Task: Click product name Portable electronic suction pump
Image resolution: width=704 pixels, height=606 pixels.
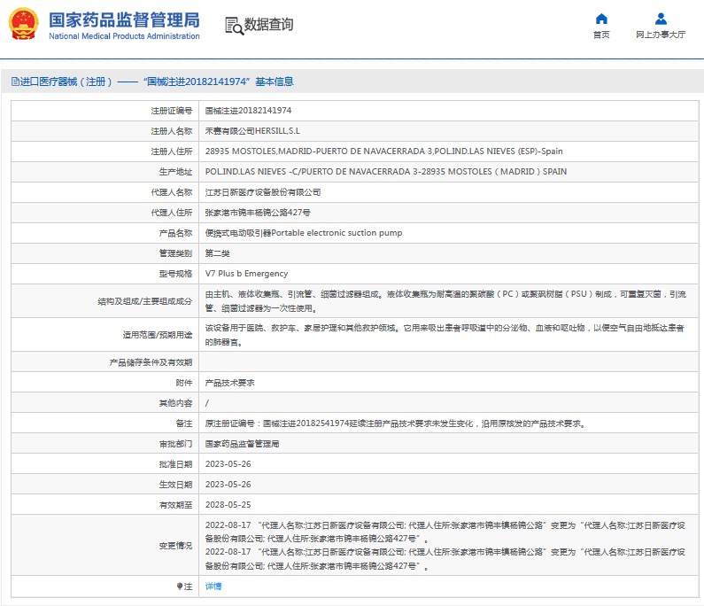Action: [x=304, y=233]
